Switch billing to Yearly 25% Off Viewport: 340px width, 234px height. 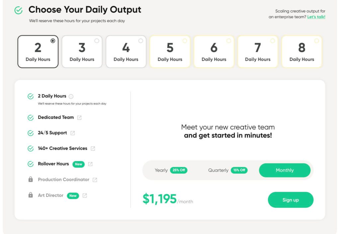coord(171,170)
